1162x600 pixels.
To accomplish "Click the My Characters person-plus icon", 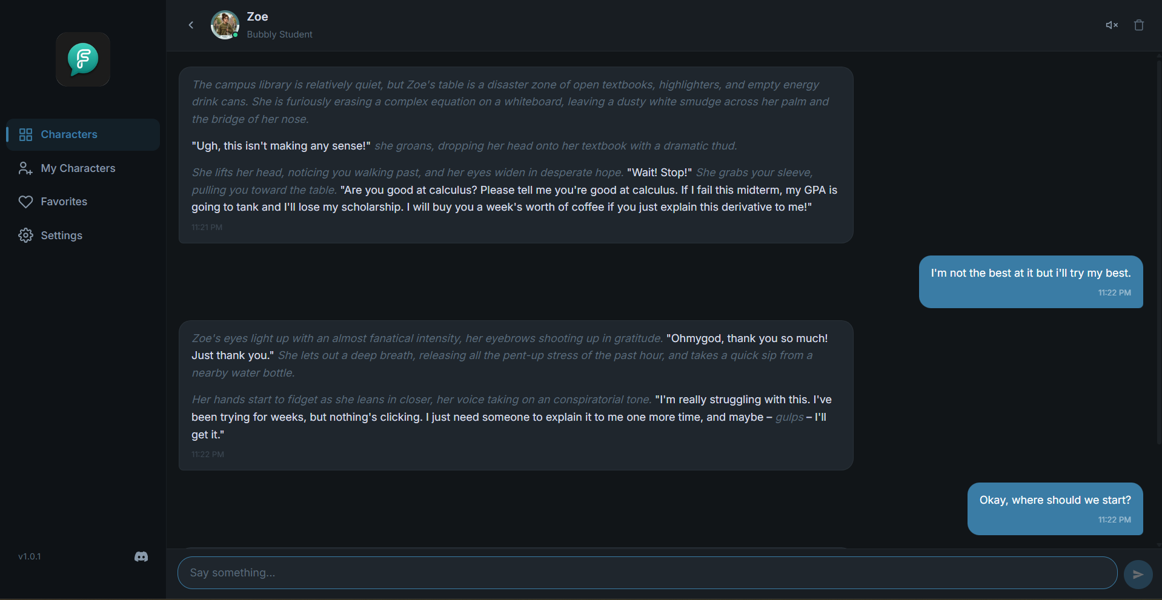I will click(x=25, y=168).
